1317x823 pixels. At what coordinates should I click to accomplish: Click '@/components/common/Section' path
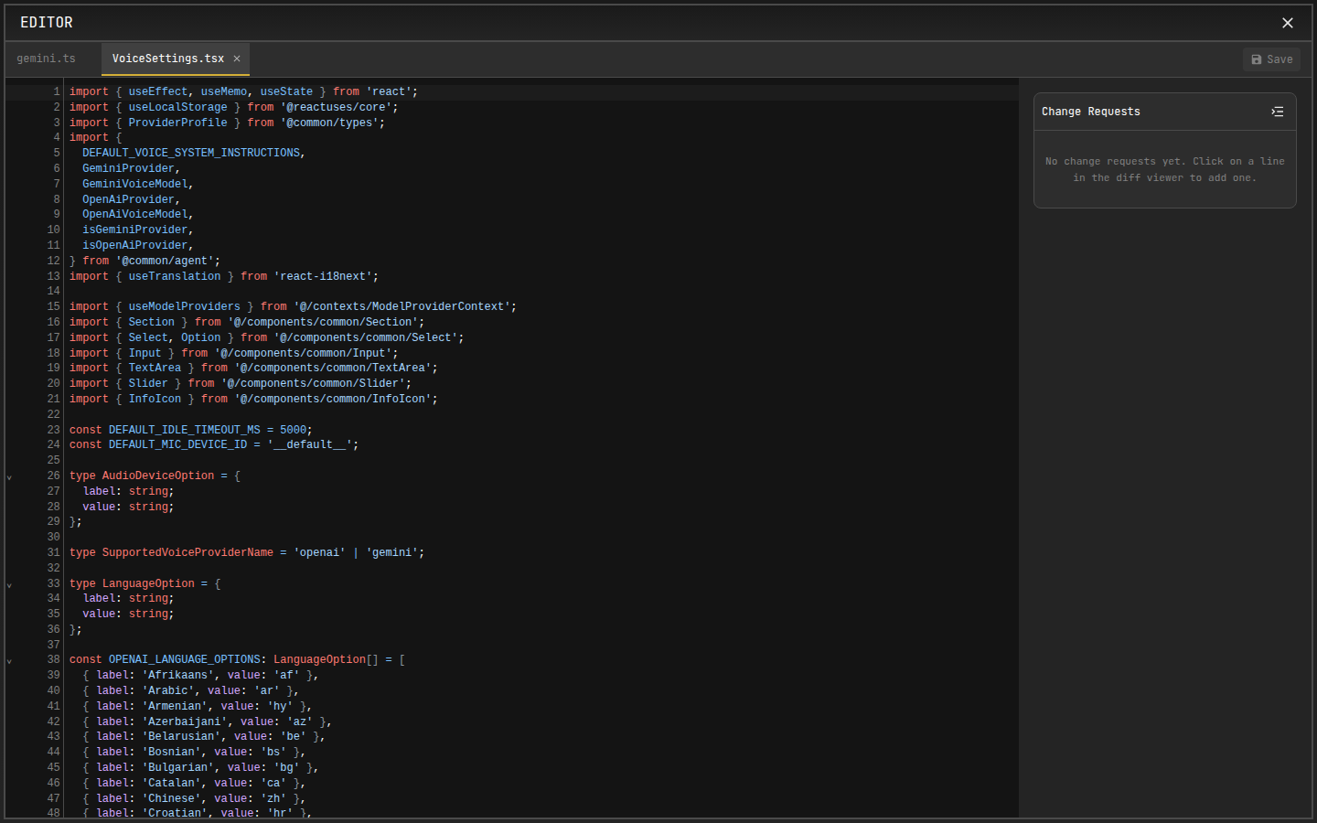[x=323, y=323]
